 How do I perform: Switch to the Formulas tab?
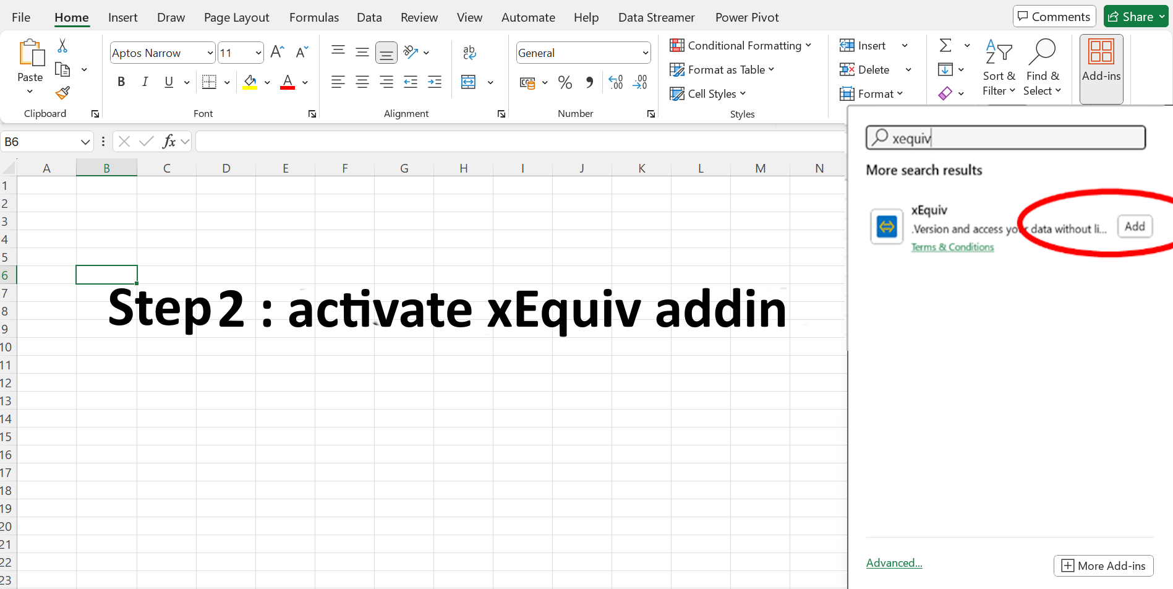point(314,17)
